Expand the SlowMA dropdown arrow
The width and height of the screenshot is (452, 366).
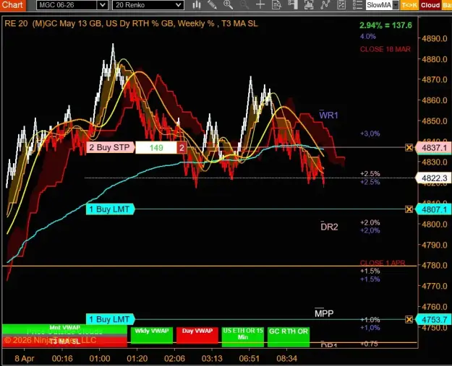click(x=396, y=5)
